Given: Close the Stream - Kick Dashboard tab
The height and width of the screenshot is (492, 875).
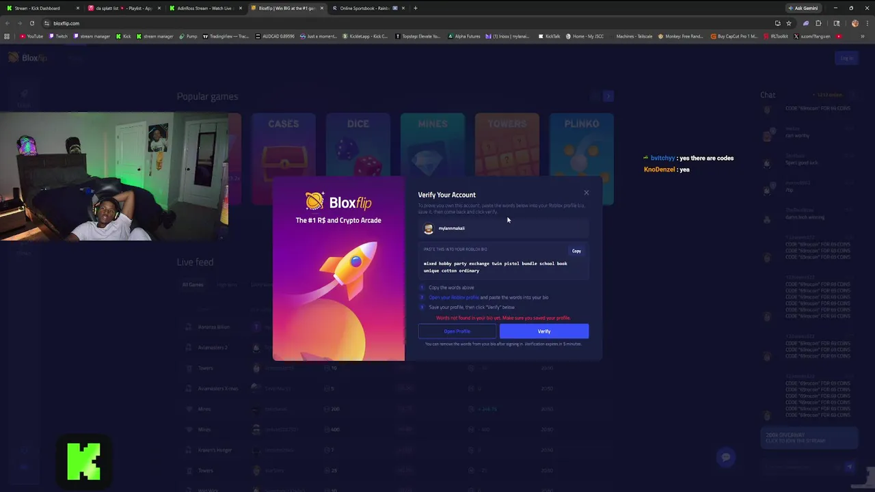Looking at the screenshot, I should tap(77, 8).
